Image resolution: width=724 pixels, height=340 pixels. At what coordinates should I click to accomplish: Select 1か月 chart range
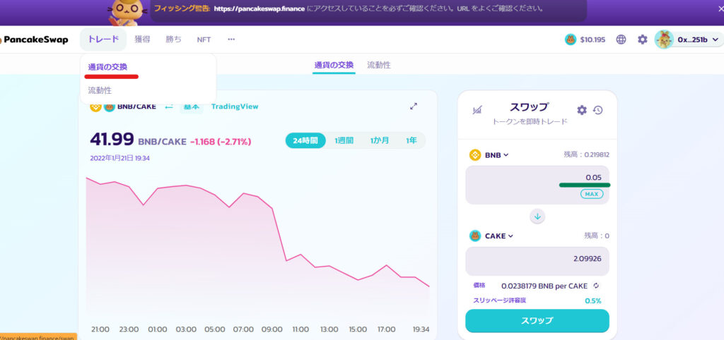click(380, 140)
